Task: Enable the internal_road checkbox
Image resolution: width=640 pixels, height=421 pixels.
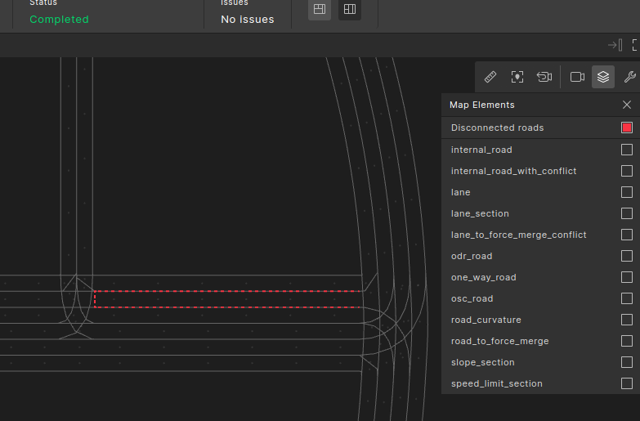Action: pyautogui.click(x=627, y=150)
